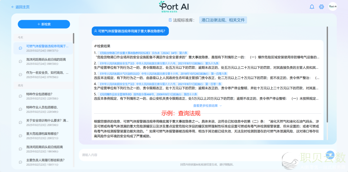This screenshot has width=348, height=172.
Task: Click 返回主页 back link
Action: [20, 7]
